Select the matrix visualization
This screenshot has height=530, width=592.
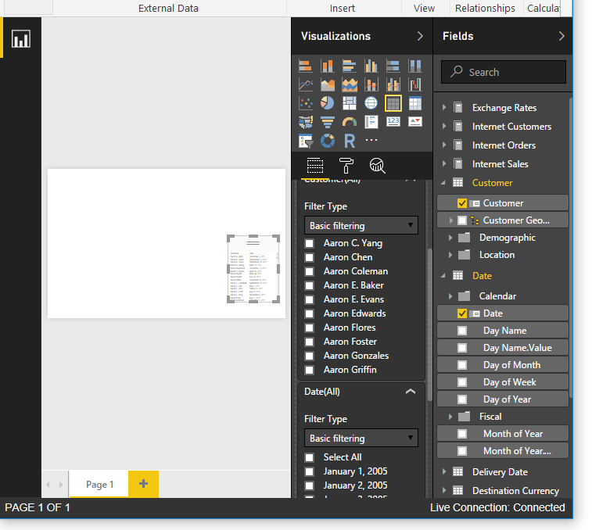coord(415,103)
